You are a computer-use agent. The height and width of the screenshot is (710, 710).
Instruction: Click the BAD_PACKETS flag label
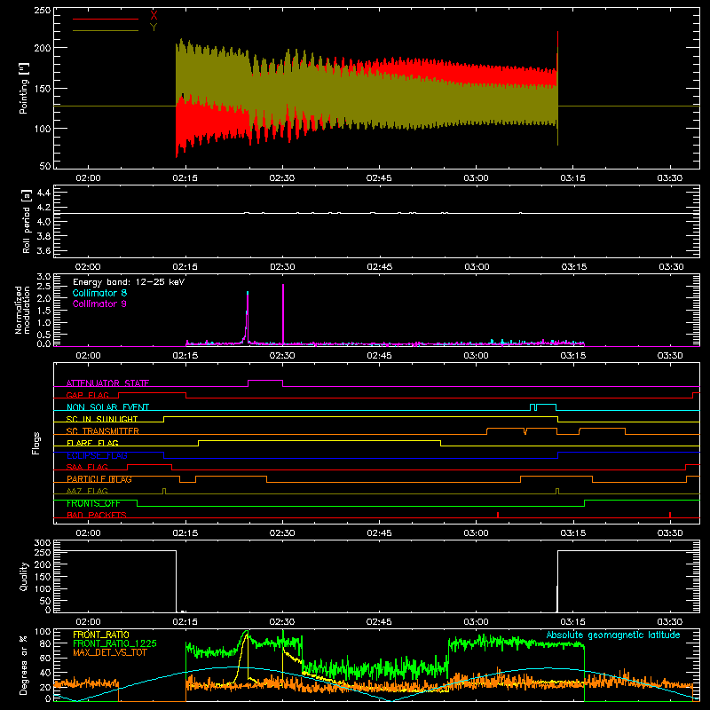click(97, 515)
